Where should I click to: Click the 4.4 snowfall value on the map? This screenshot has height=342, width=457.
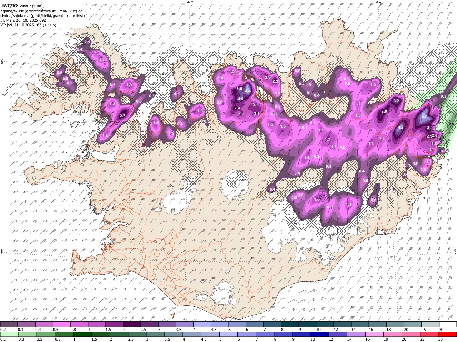pyautogui.click(x=247, y=91)
